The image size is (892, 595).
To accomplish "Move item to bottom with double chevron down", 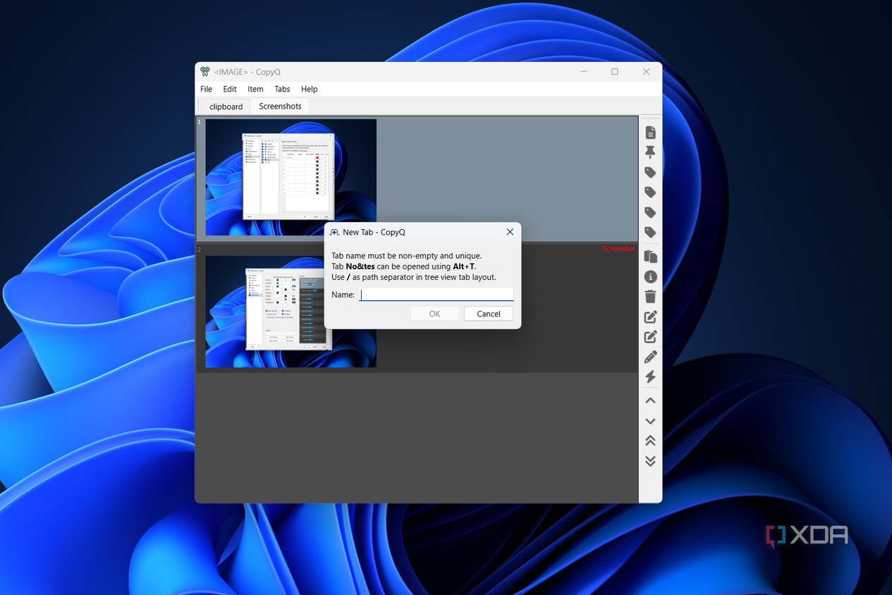I will pyautogui.click(x=650, y=461).
